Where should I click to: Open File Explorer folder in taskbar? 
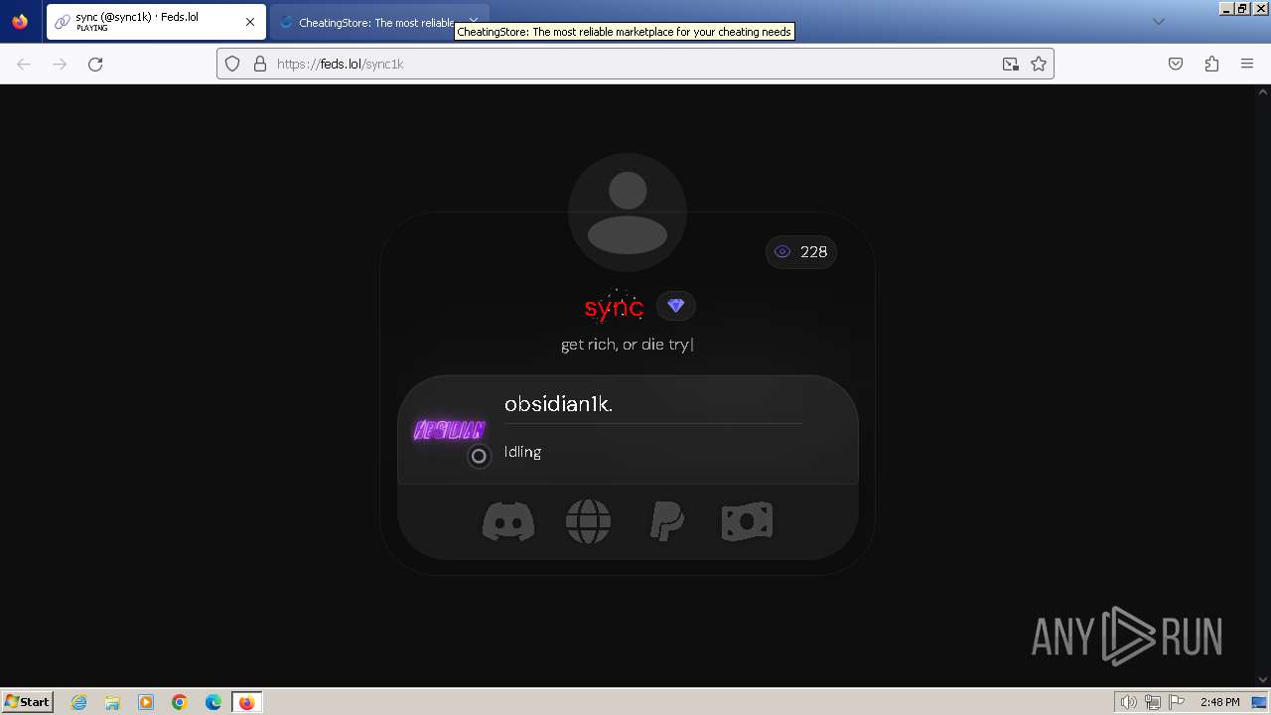112,702
